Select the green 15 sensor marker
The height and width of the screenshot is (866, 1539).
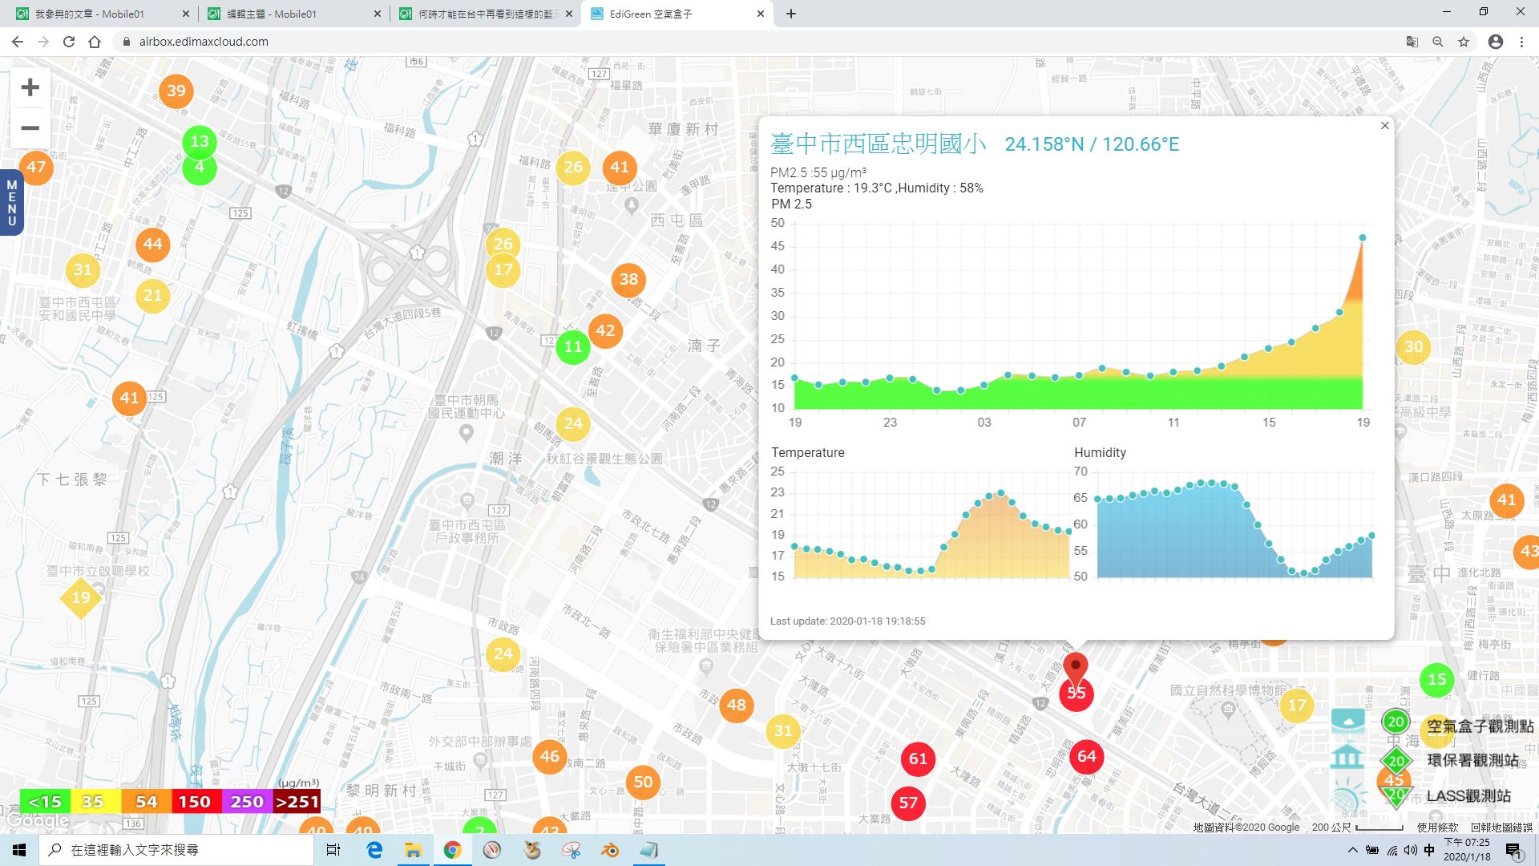point(1437,680)
